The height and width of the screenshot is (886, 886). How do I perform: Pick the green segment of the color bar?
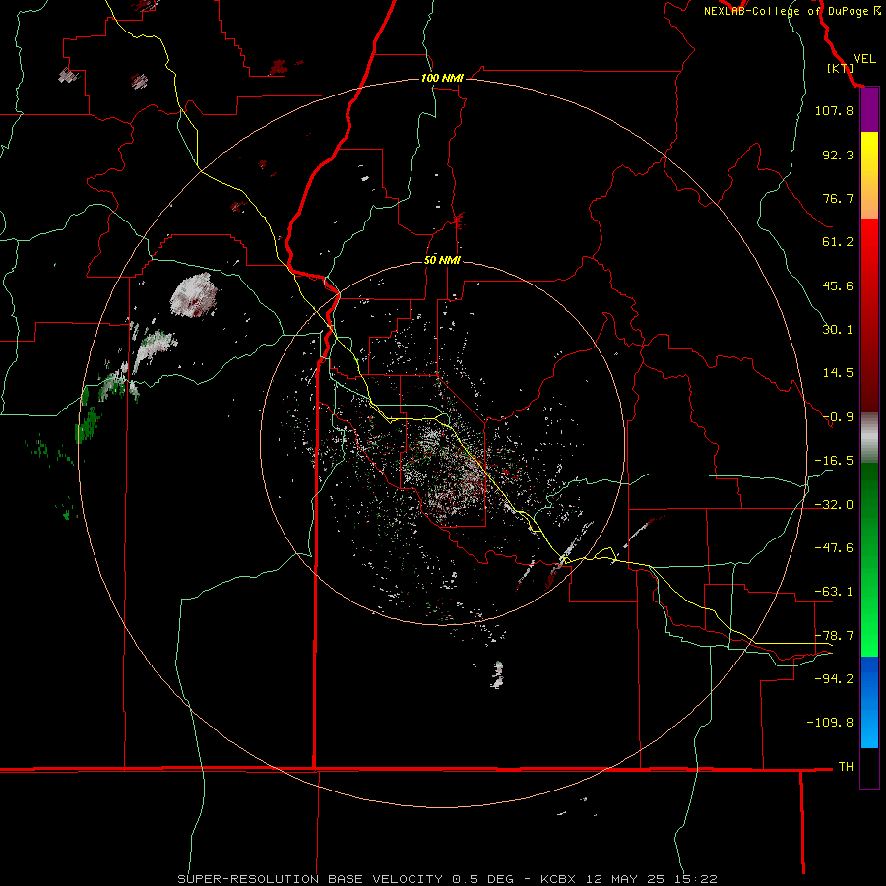click(869, 559)
